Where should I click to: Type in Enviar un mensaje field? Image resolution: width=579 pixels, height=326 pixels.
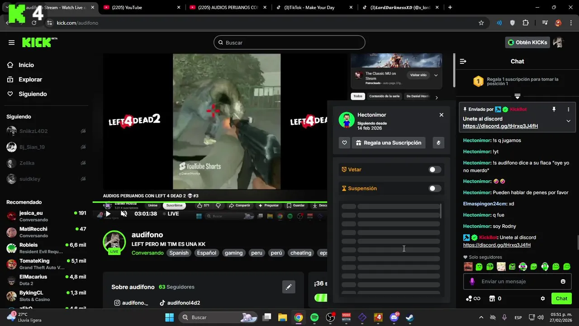pyautogui.click(x=517, y=282)
